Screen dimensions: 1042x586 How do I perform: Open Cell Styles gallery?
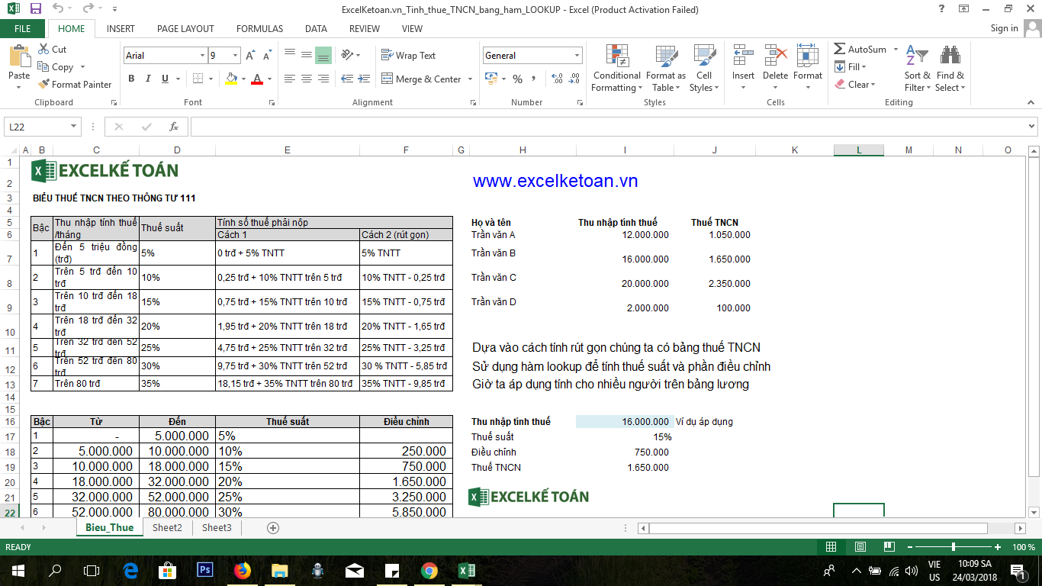(704, 68)
